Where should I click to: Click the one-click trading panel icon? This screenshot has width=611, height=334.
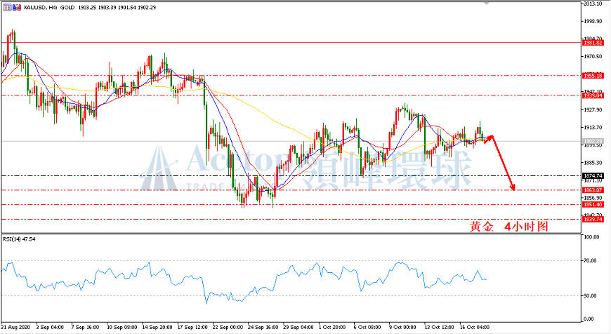point(7,8)
